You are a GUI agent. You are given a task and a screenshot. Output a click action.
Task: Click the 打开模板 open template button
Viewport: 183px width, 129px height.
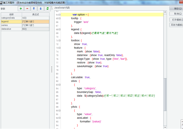176,20
